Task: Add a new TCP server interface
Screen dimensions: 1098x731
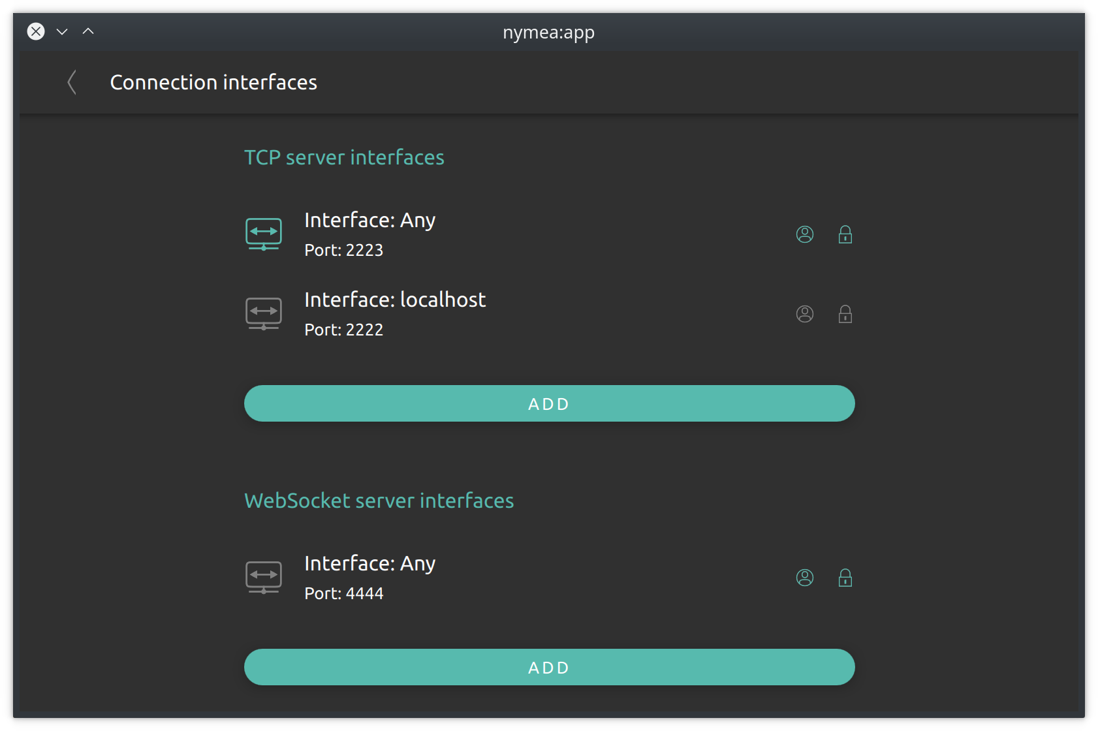Action: tap(549, 403)
